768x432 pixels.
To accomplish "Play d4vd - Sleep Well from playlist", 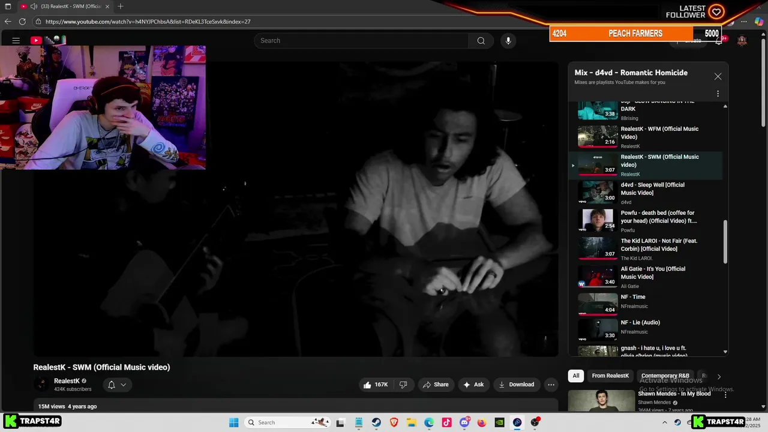I will pos(645,193).
